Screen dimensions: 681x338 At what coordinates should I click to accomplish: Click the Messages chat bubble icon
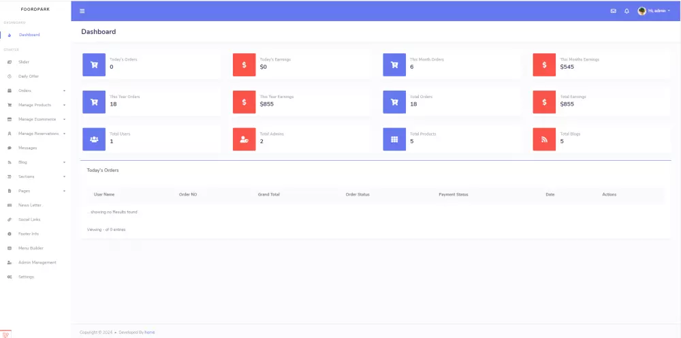[9, 148]
